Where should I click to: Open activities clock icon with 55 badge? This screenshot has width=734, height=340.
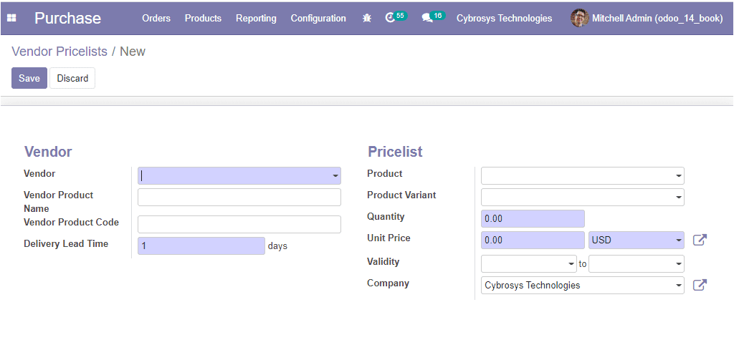[x=391, y=18]
